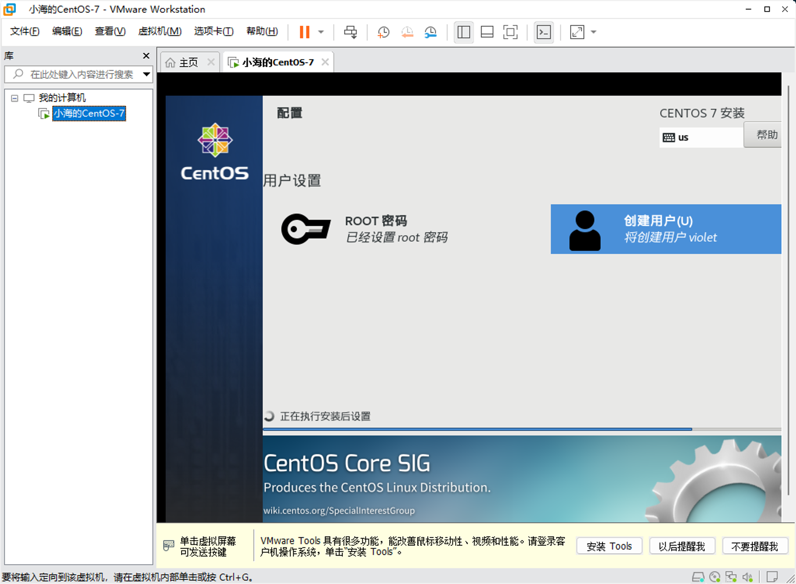The width and height of the screenshot is (796, 584).
Task: Open the 虚拟机(M) menu
Action: [x=160, y=31]
